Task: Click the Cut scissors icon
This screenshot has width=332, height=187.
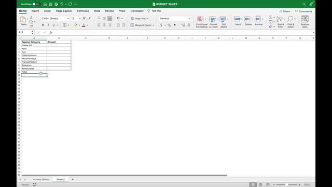Action: (31, 18)
